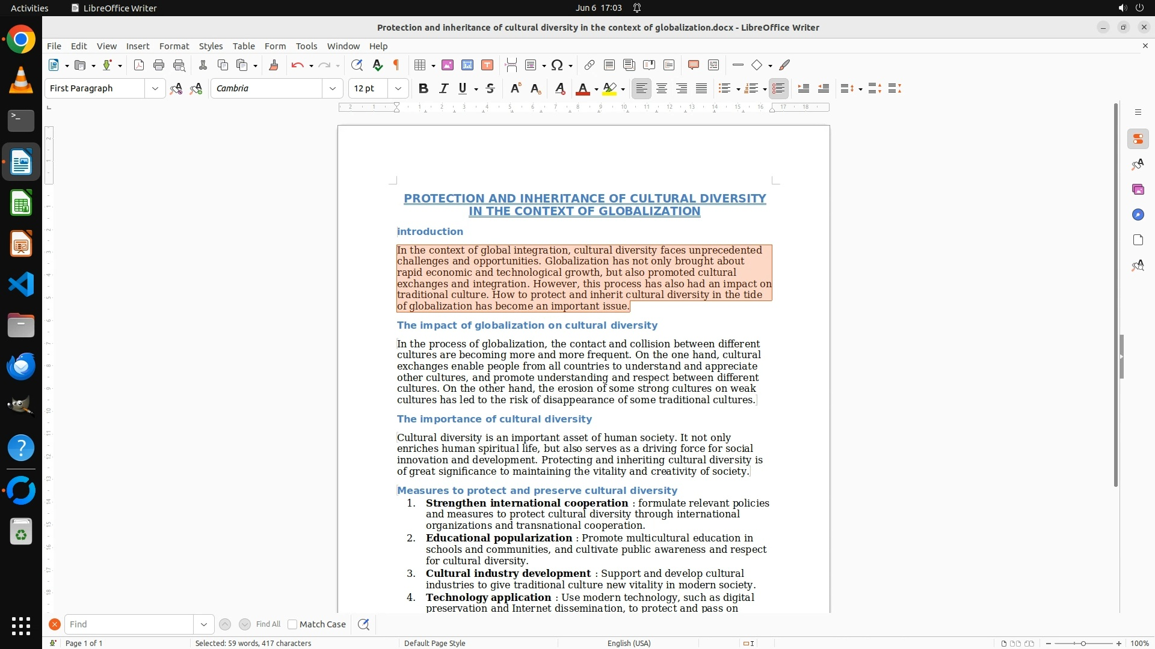
Task: Open the Navigator in the sidebar
Action: tap(1138, 215)
